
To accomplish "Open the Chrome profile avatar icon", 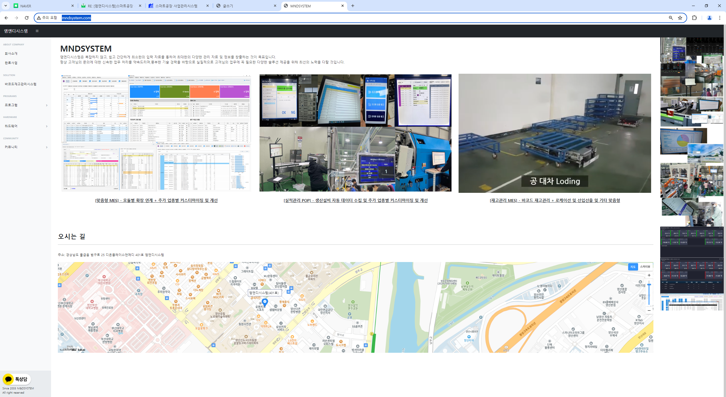I will click(x=709, y=18).
